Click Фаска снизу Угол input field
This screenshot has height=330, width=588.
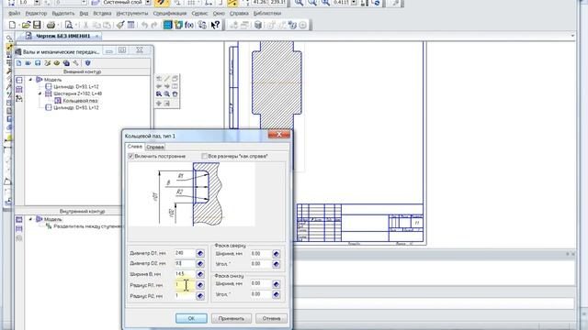[261, 294]
